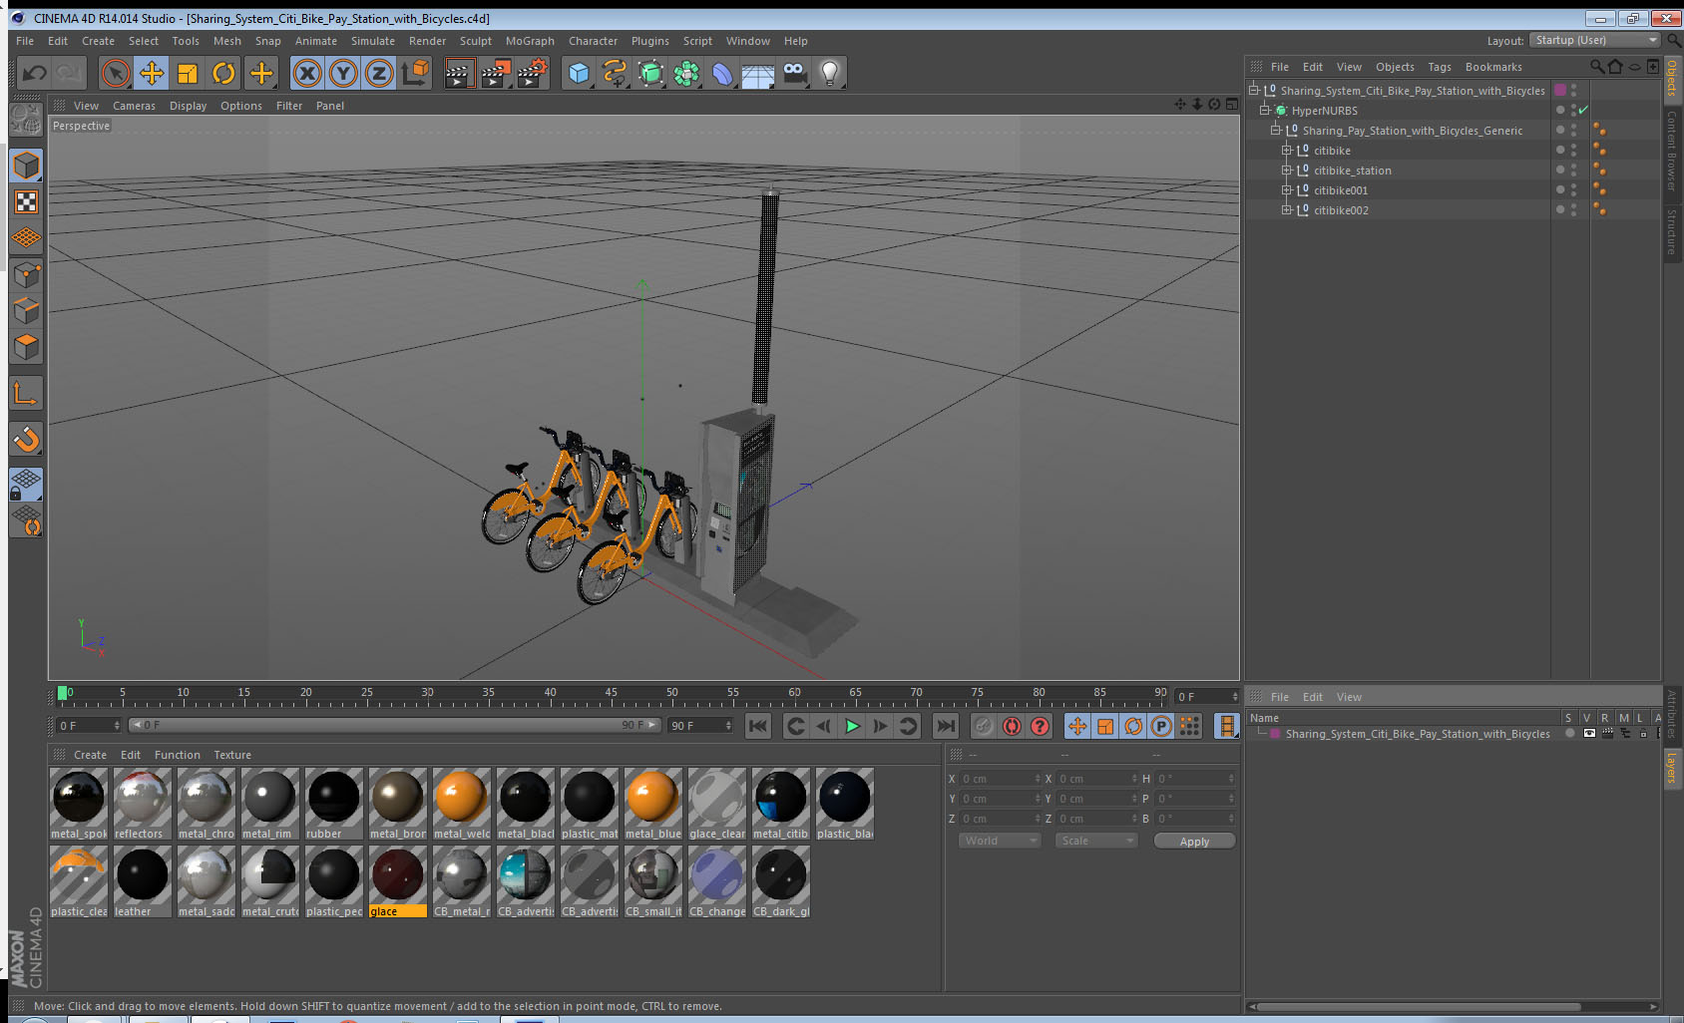
Task: Add a HyperNURBS generator object
Action: tap(650, 73)
